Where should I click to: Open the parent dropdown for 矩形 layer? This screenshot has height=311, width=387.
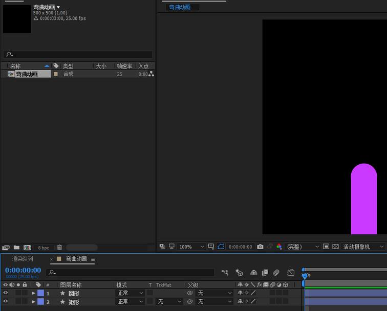pos(214,302)
